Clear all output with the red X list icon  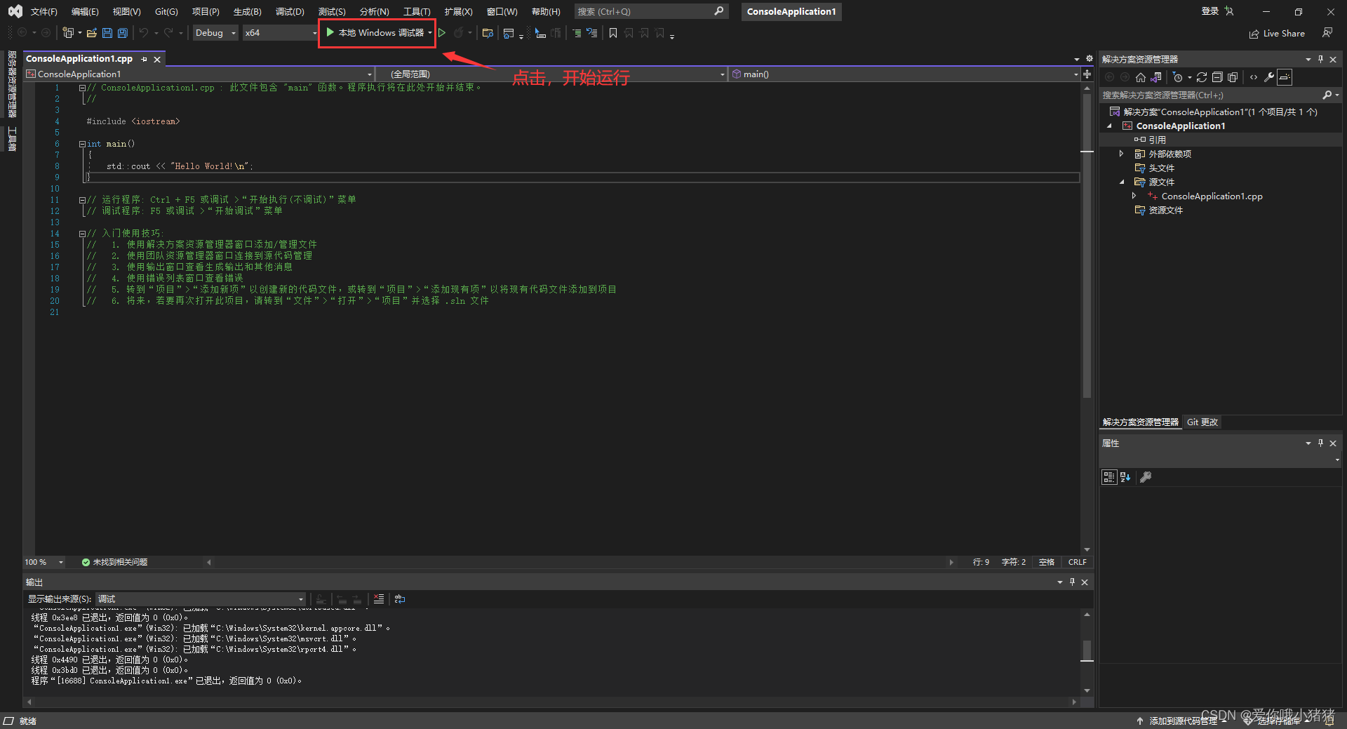pyautogui.click(x=379, y=599)
